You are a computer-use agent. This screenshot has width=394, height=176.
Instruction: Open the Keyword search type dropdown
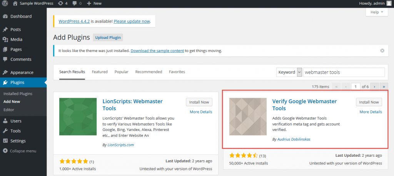click(x=289, y=72)
